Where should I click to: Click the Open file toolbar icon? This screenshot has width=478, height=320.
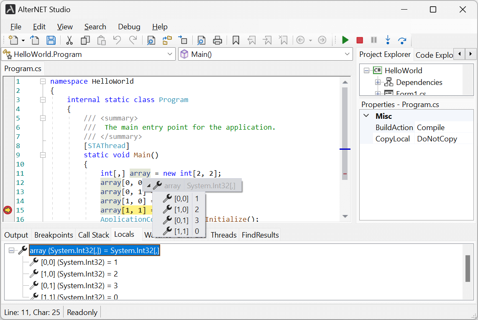point(35,40)
